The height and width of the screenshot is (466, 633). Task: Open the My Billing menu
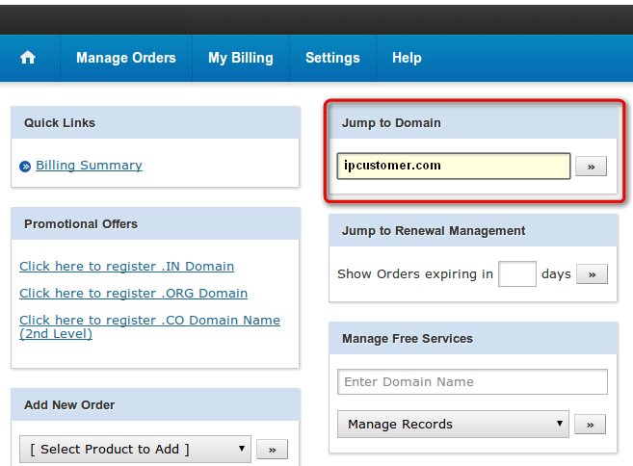tap(241, 58)
